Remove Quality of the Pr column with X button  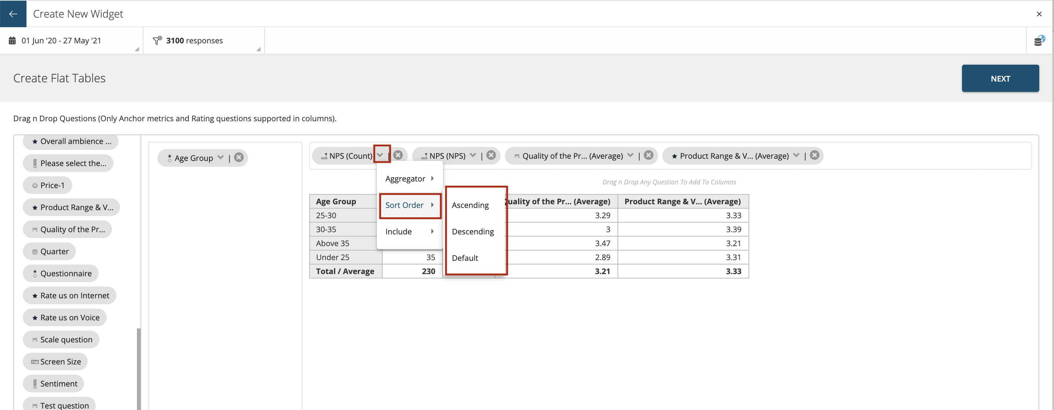click(x=648, y=155)
